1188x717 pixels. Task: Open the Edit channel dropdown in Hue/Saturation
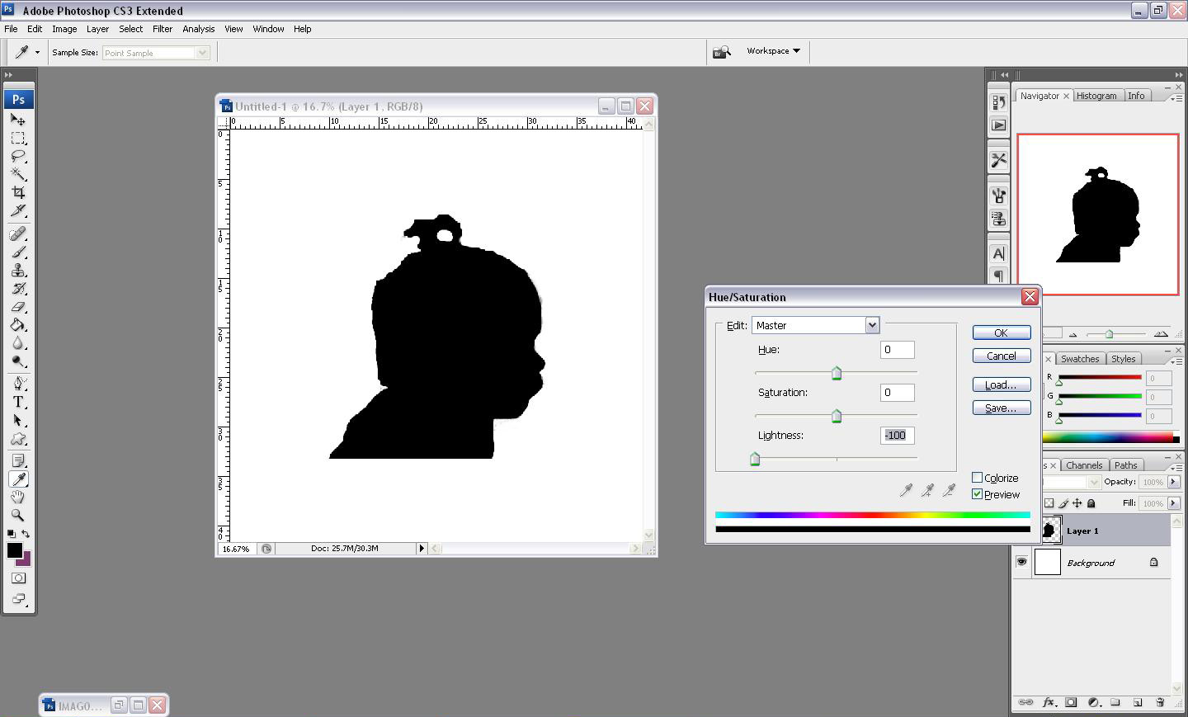pos(872,324)
